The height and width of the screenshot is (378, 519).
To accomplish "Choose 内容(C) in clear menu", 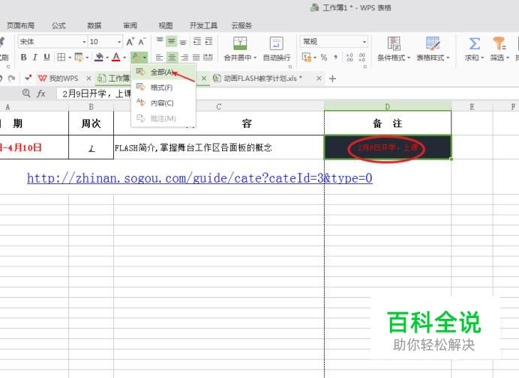I will pyautogui.click(x=163, y=103).
